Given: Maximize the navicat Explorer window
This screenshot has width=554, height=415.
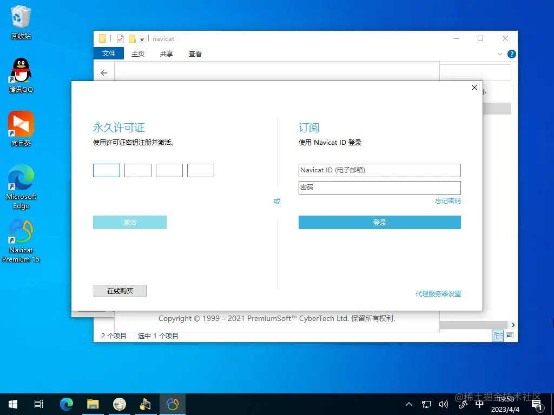Looking at the screenshot, I should [x=480, y=38].
